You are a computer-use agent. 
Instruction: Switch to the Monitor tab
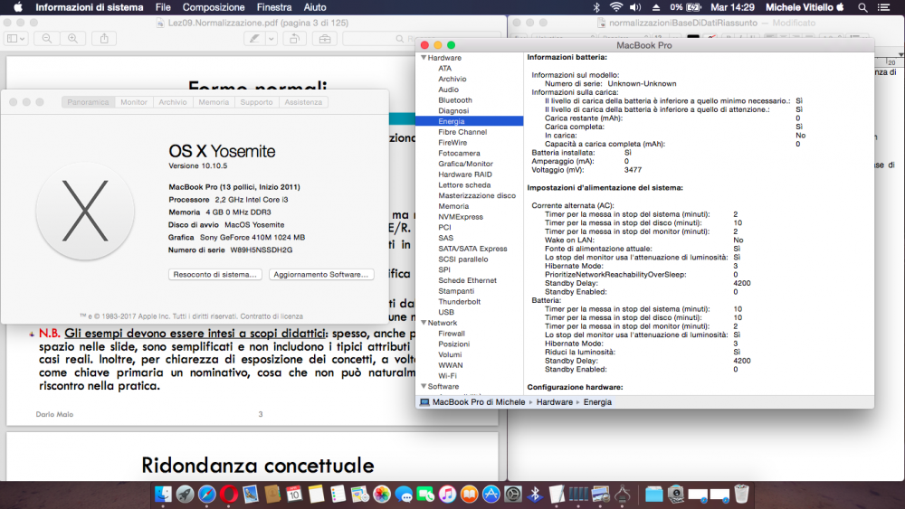point(134,102)
